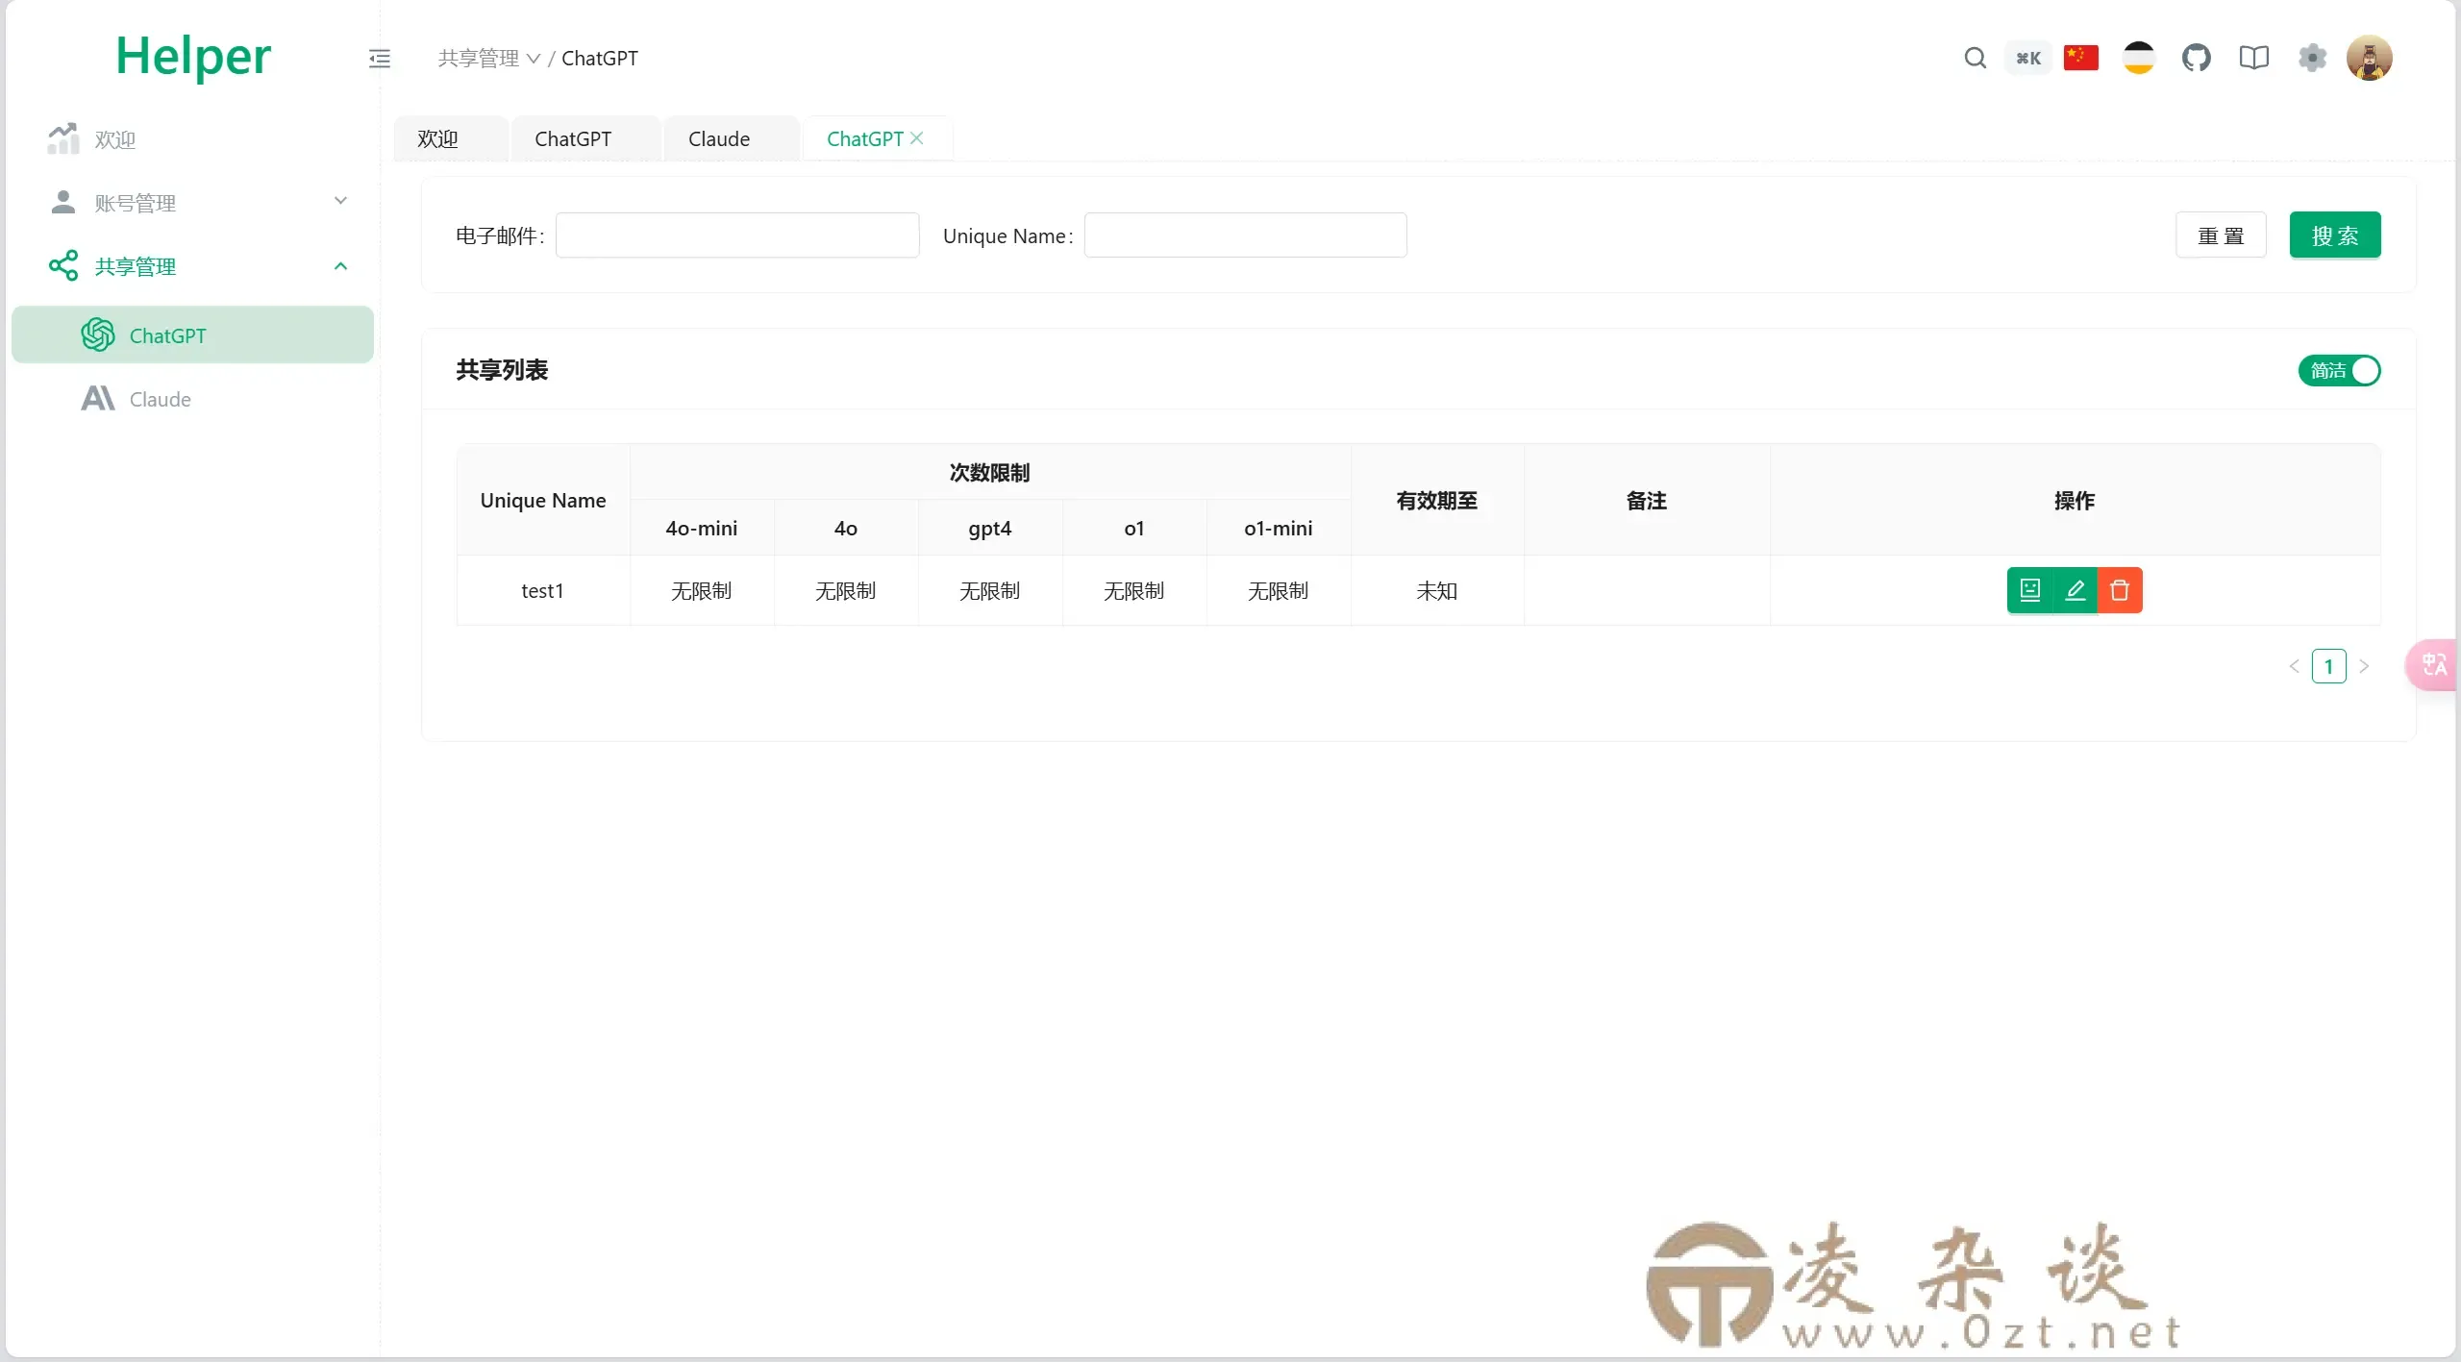
Task: Toggle the 简洁 switch off
Action: (x=2340, y=370)
